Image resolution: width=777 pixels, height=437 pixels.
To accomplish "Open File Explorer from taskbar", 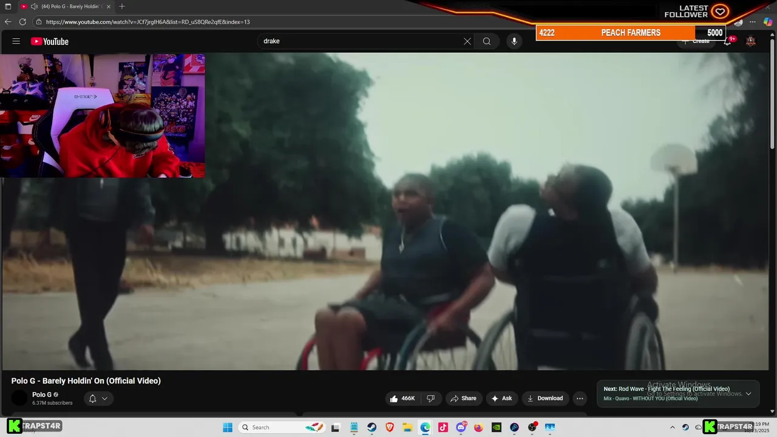I will pyautogui.click(x=407, y=427).
